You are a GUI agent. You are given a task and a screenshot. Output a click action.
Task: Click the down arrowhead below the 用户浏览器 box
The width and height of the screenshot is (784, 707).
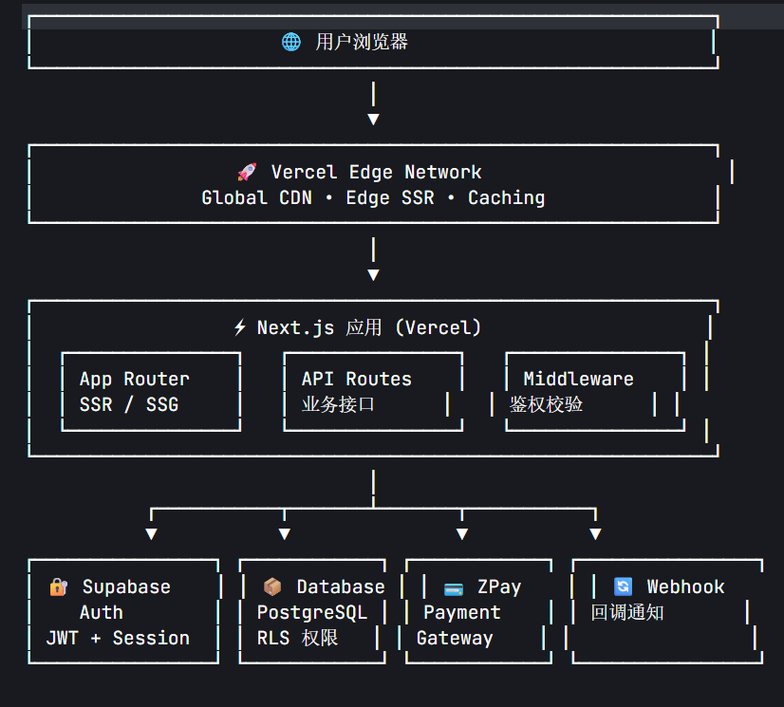(373, 120)
